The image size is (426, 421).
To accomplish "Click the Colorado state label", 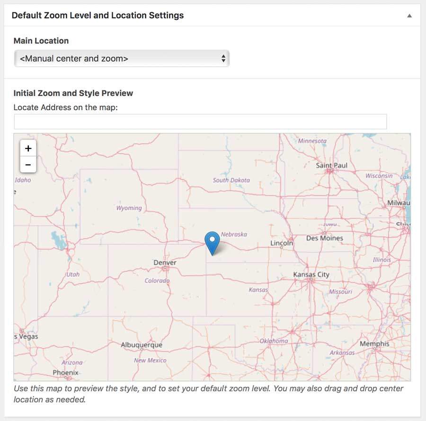I will pyautogui.click(x=157, y=281).
